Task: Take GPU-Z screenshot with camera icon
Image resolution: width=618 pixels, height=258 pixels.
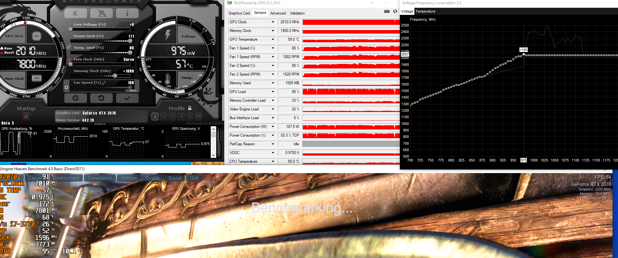Action: 387,11
